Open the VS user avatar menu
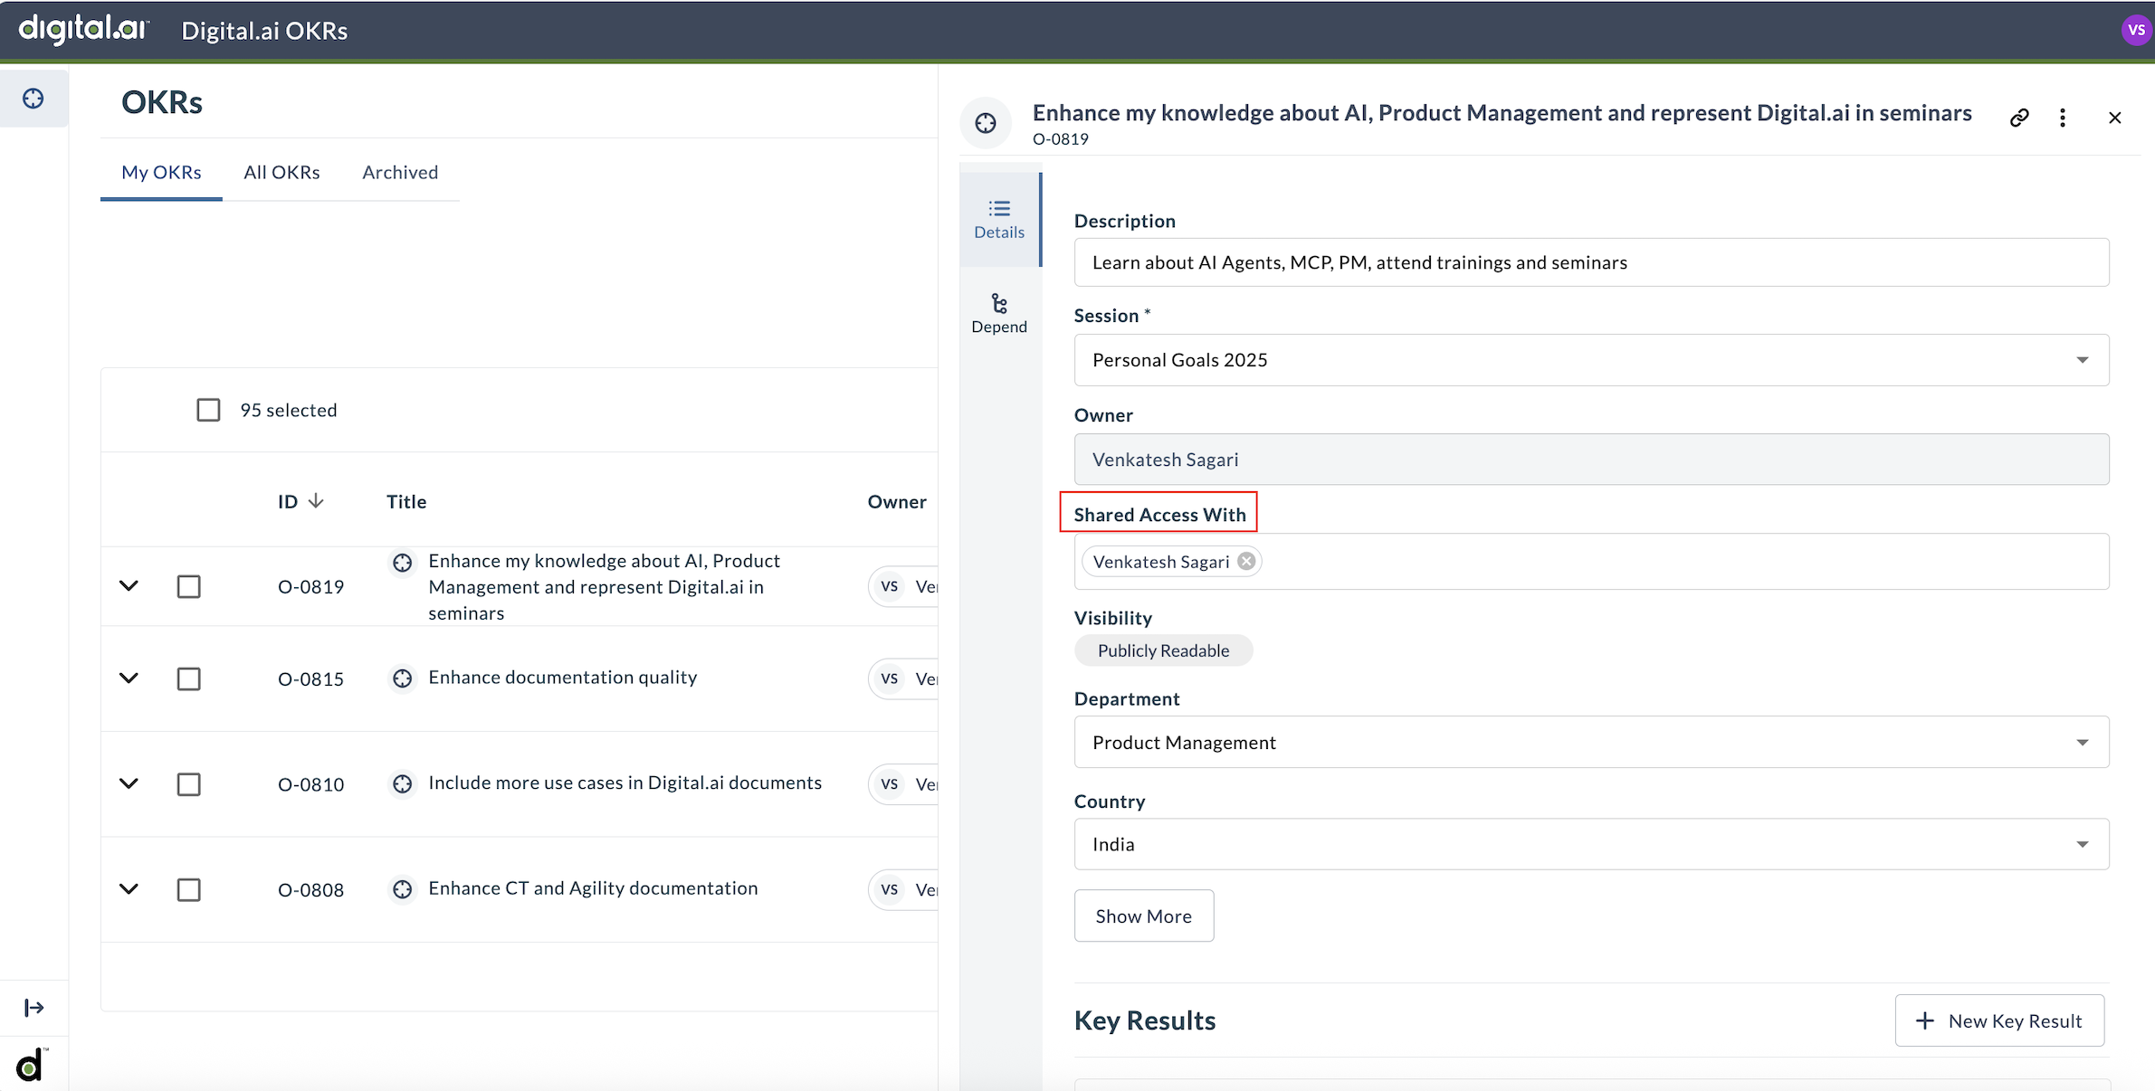 click(2136, 30)
